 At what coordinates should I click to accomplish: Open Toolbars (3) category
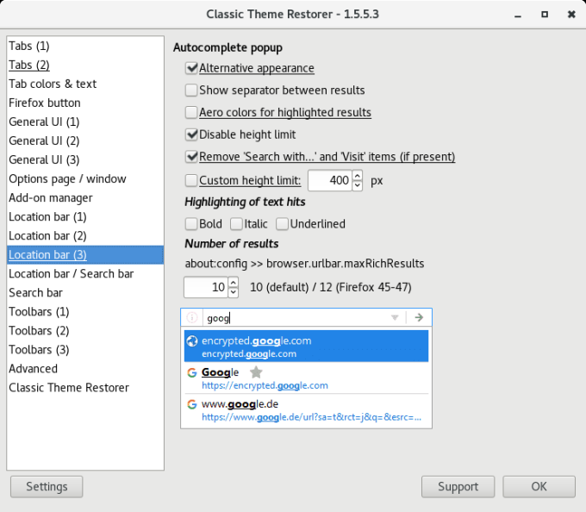coord(85,350)
